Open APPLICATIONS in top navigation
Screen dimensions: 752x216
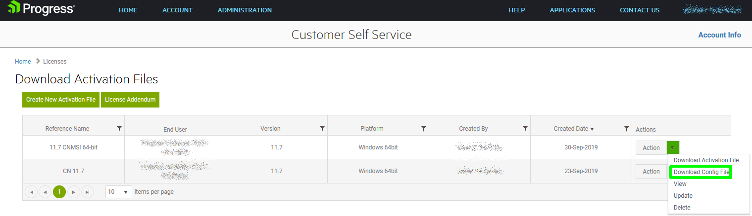pyautogui.click(x=572, y=10)
